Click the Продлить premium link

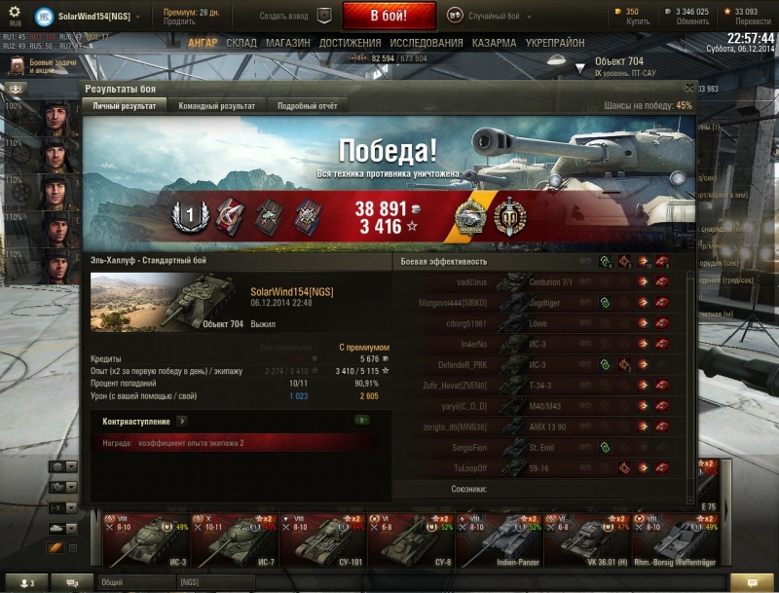[179, 21]
